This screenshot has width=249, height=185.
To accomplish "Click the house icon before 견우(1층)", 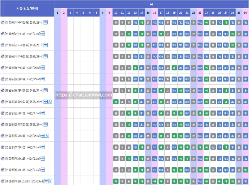I will pyautogui.click(x=2, y=34).
